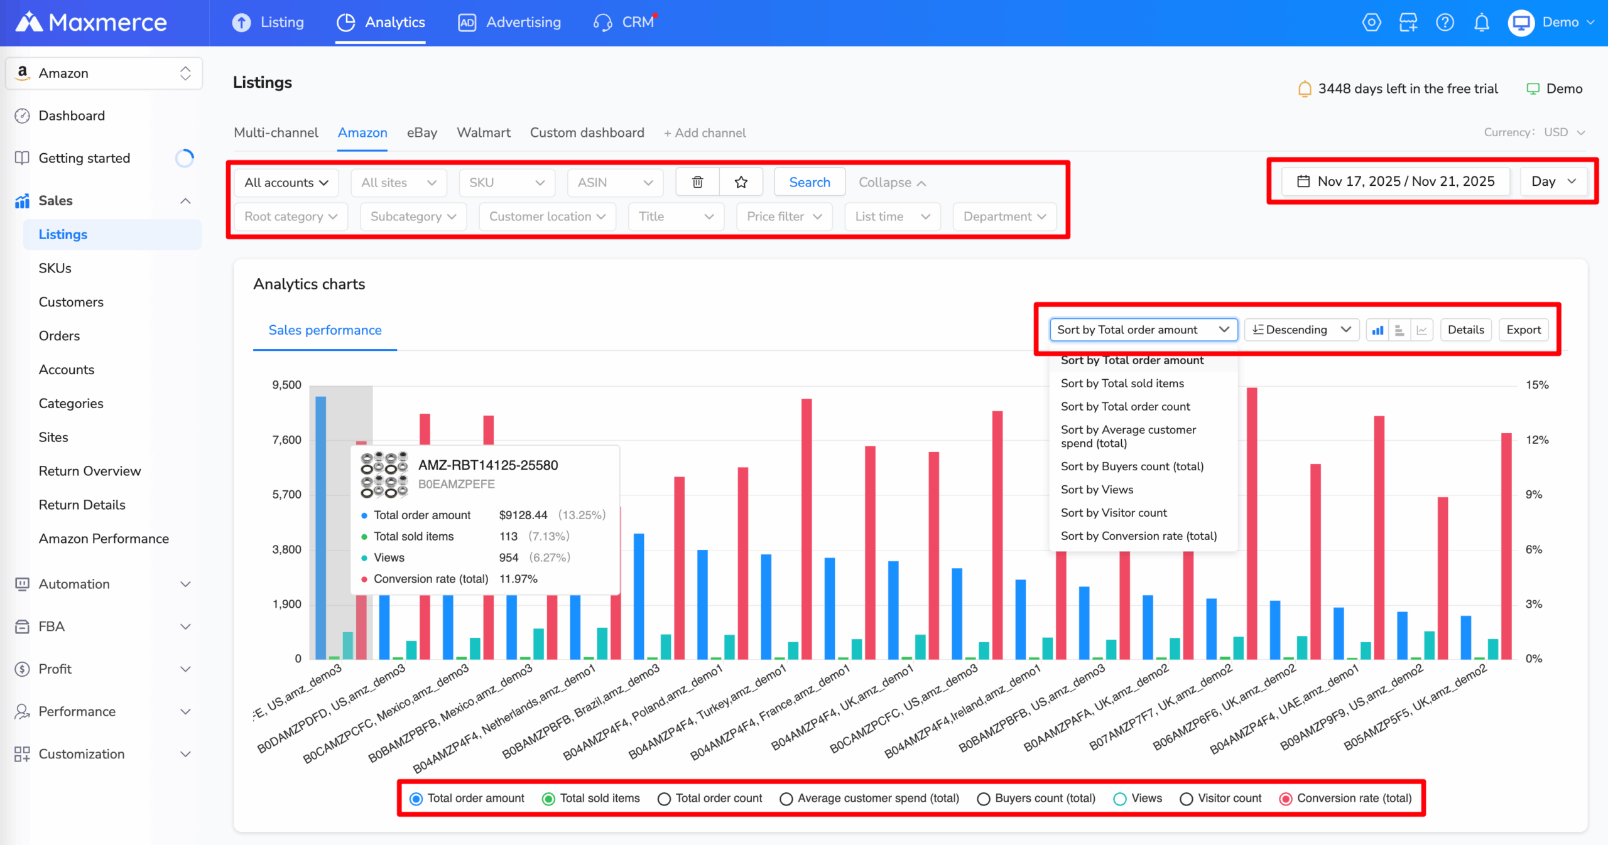The width and height of the screenshot is (1608, 845).
Task: Click the Profit dollar icon in sidebar
Action: (x=22, y=669)
